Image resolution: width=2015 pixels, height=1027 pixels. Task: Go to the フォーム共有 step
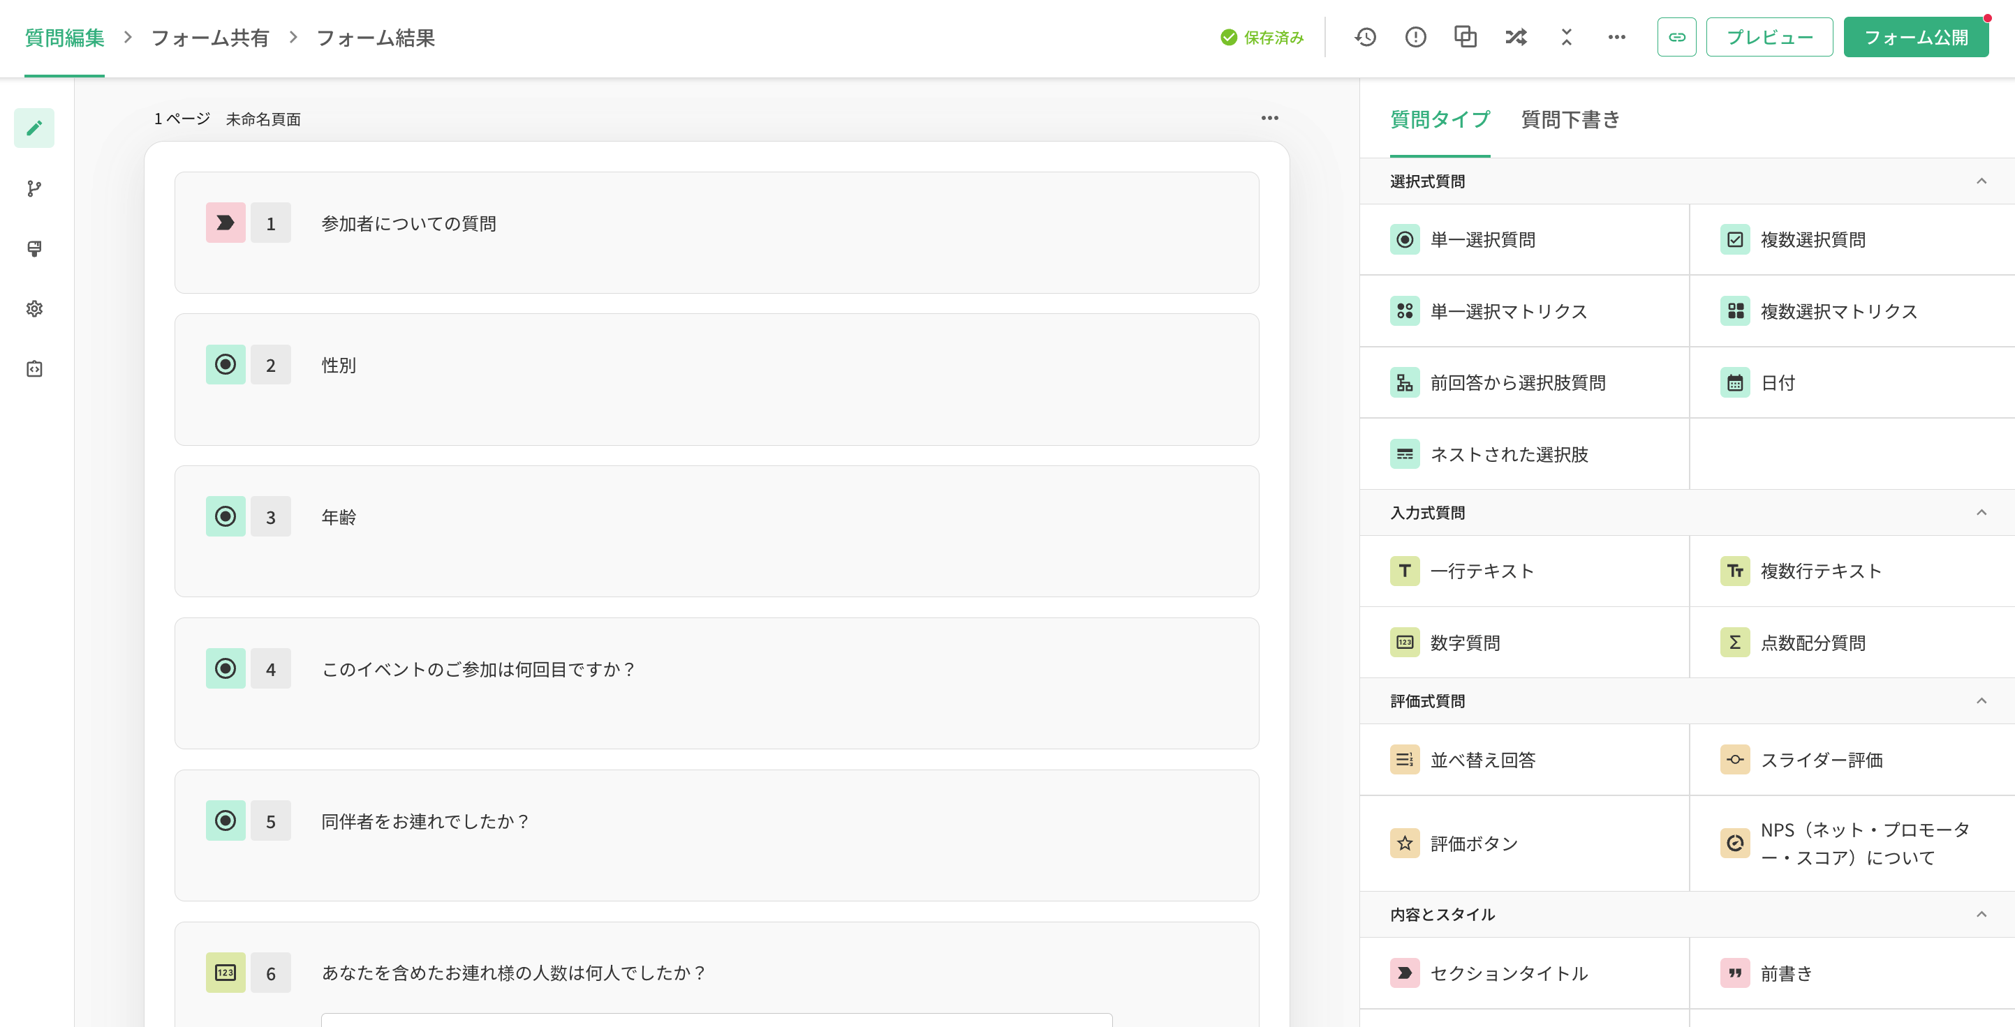209,38
